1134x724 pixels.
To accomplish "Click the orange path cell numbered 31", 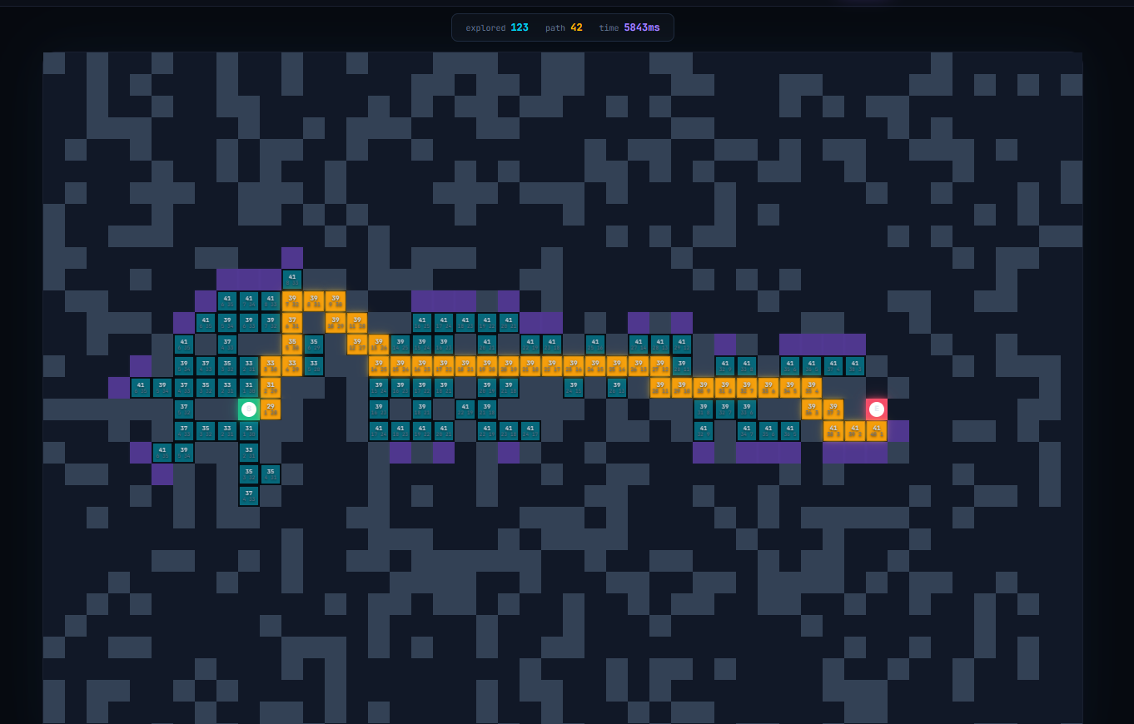I will (270, 387).
